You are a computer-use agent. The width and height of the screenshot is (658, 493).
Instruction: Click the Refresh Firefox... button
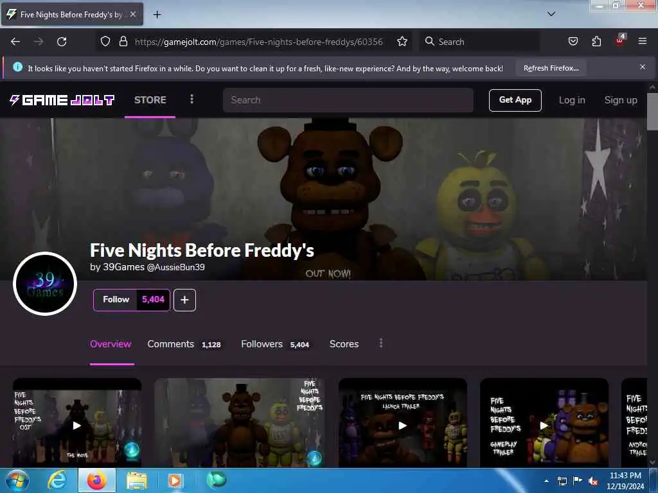pos(551,68)
